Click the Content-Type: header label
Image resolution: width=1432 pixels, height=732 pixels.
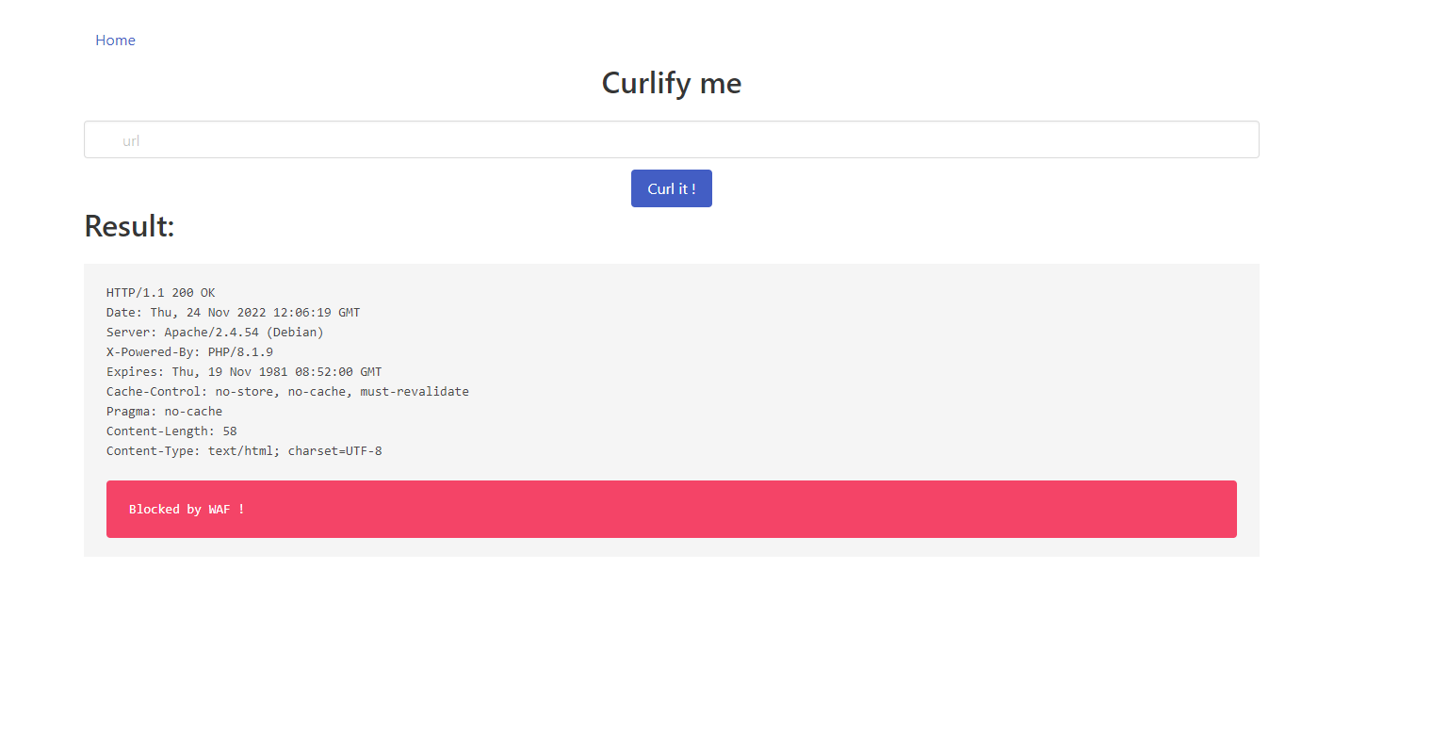[154, 451]
